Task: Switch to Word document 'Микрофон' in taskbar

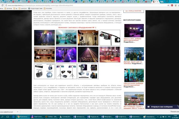Action: (107, 117)
